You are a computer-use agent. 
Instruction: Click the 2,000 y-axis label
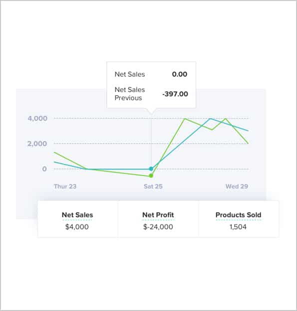click(x=37, y=143)
